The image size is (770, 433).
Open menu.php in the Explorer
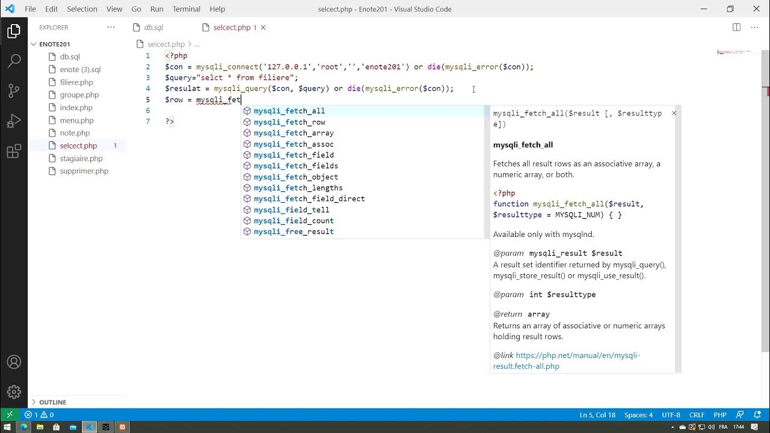(76, 120)
